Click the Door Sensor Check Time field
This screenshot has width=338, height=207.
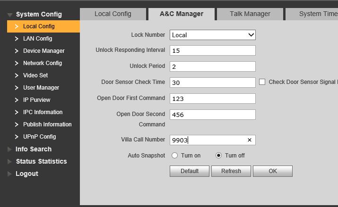213,83
